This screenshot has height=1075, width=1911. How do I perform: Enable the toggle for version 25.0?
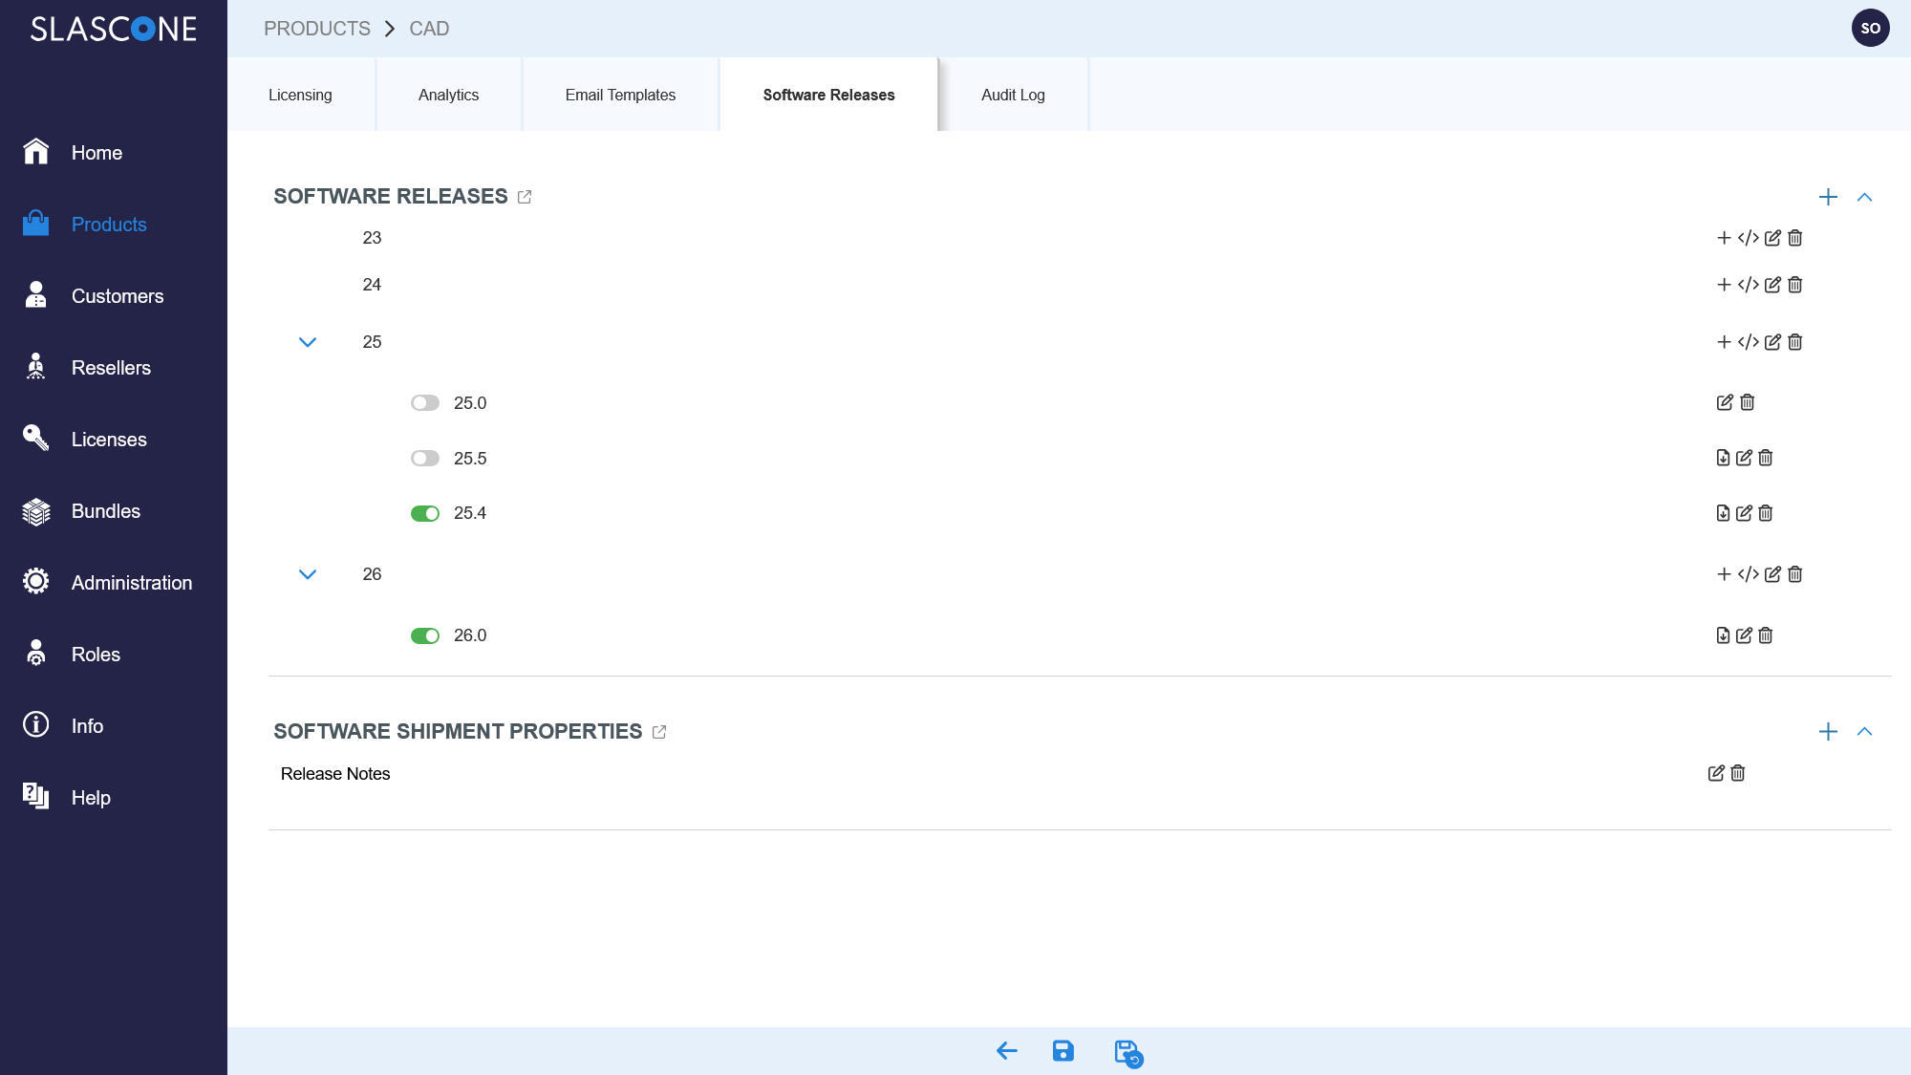click(x=424, y=402)
